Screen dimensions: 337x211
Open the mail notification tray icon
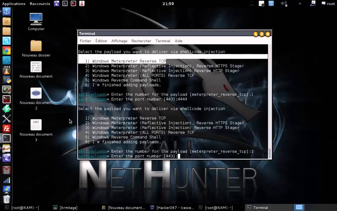tap(261, 4)
